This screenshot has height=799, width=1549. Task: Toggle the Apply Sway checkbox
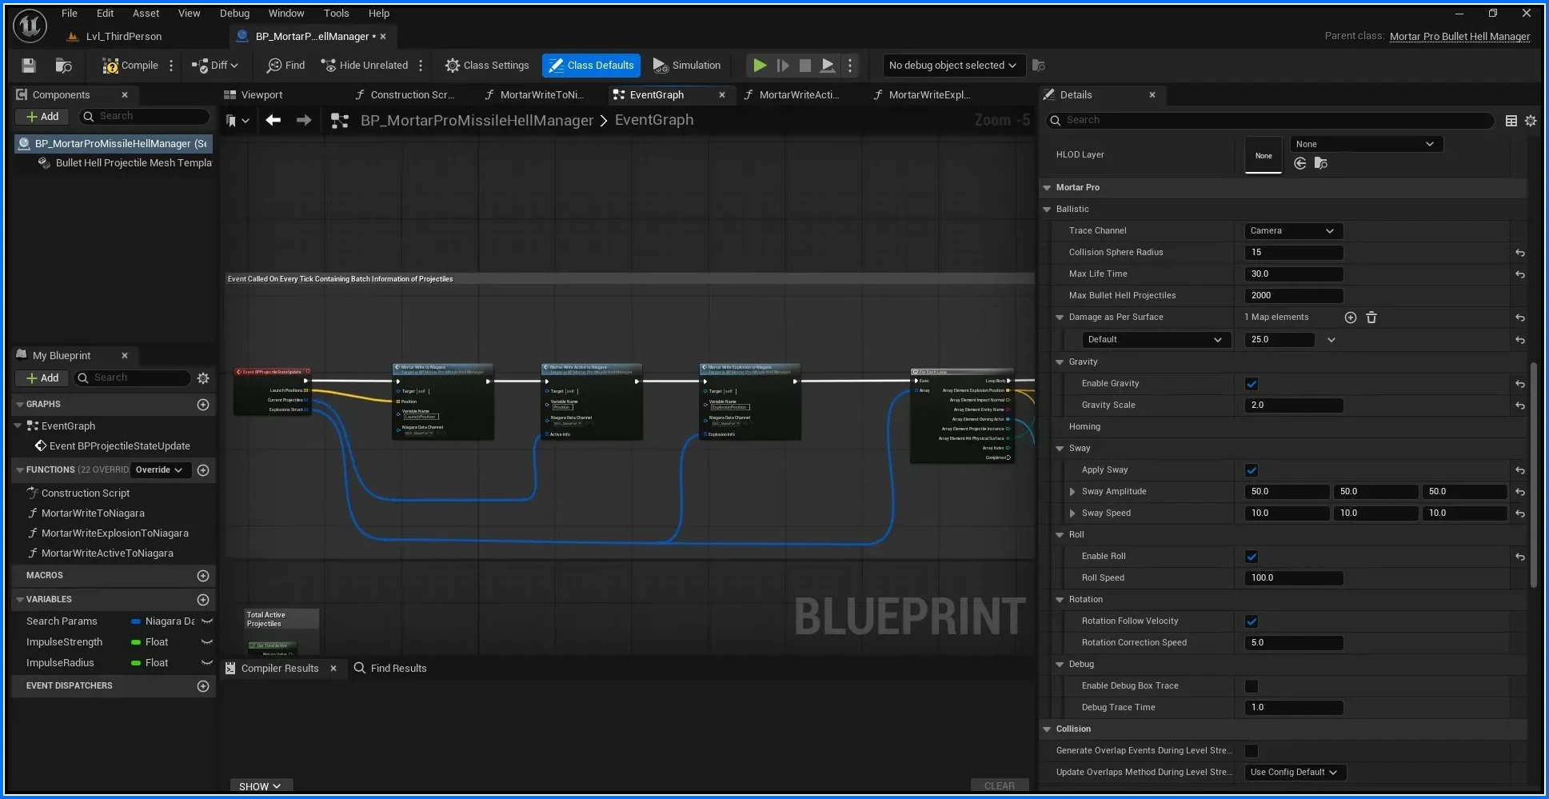(1252, 470)
